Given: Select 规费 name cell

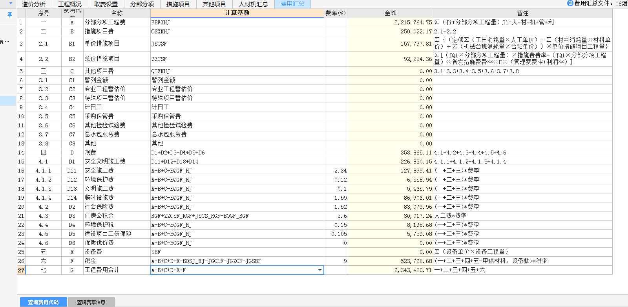Looking at the screenshot, I should [x=117, y=153].
